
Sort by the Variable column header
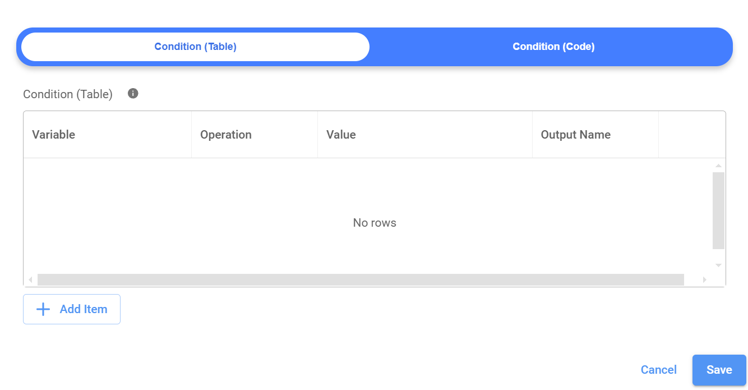(x=54, y=135)
